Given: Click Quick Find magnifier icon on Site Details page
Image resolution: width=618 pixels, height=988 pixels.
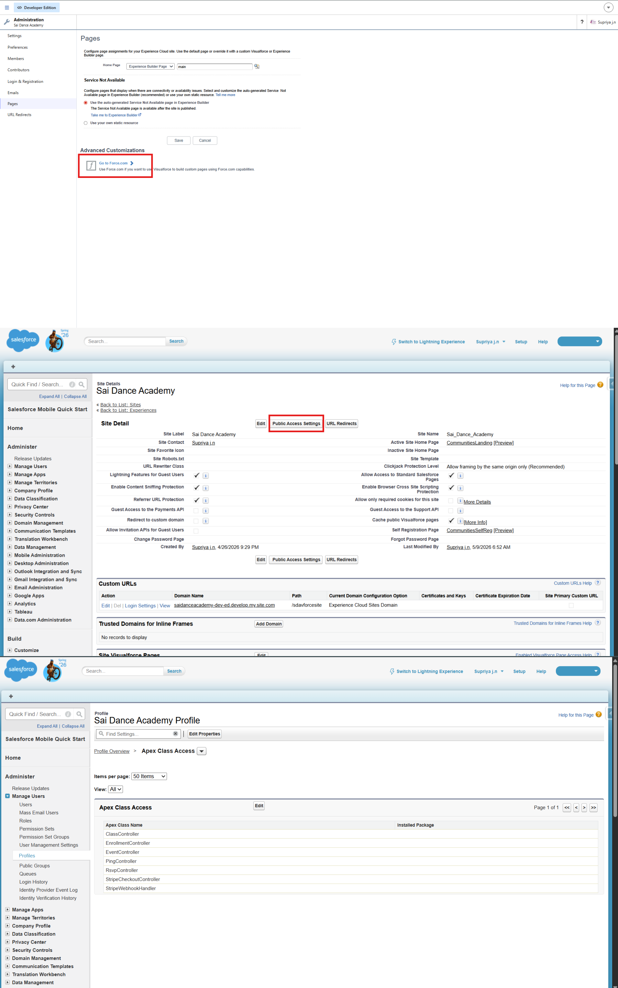Looking at the screenshot, I should click(81, 385).
